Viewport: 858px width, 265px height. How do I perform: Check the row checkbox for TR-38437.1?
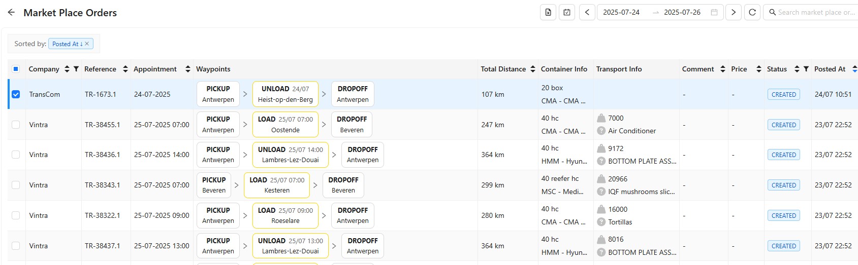point(16,246)
